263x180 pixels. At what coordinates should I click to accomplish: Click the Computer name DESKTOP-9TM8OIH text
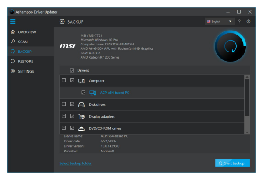click(x=107, y=44)
